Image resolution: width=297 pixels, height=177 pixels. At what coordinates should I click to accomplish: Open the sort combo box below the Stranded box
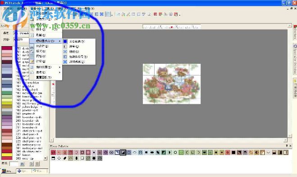point(21,40)
